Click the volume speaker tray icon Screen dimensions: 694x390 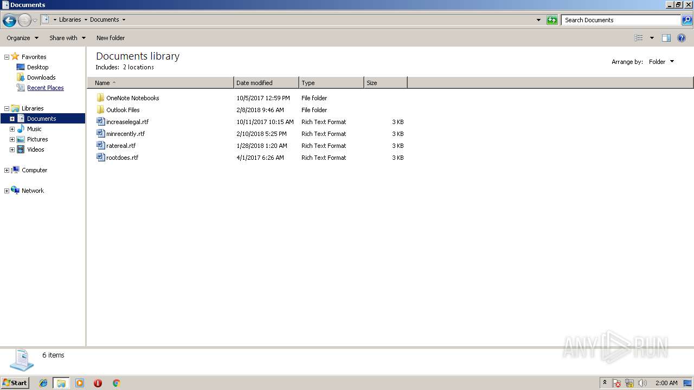[x=642, y=383]
